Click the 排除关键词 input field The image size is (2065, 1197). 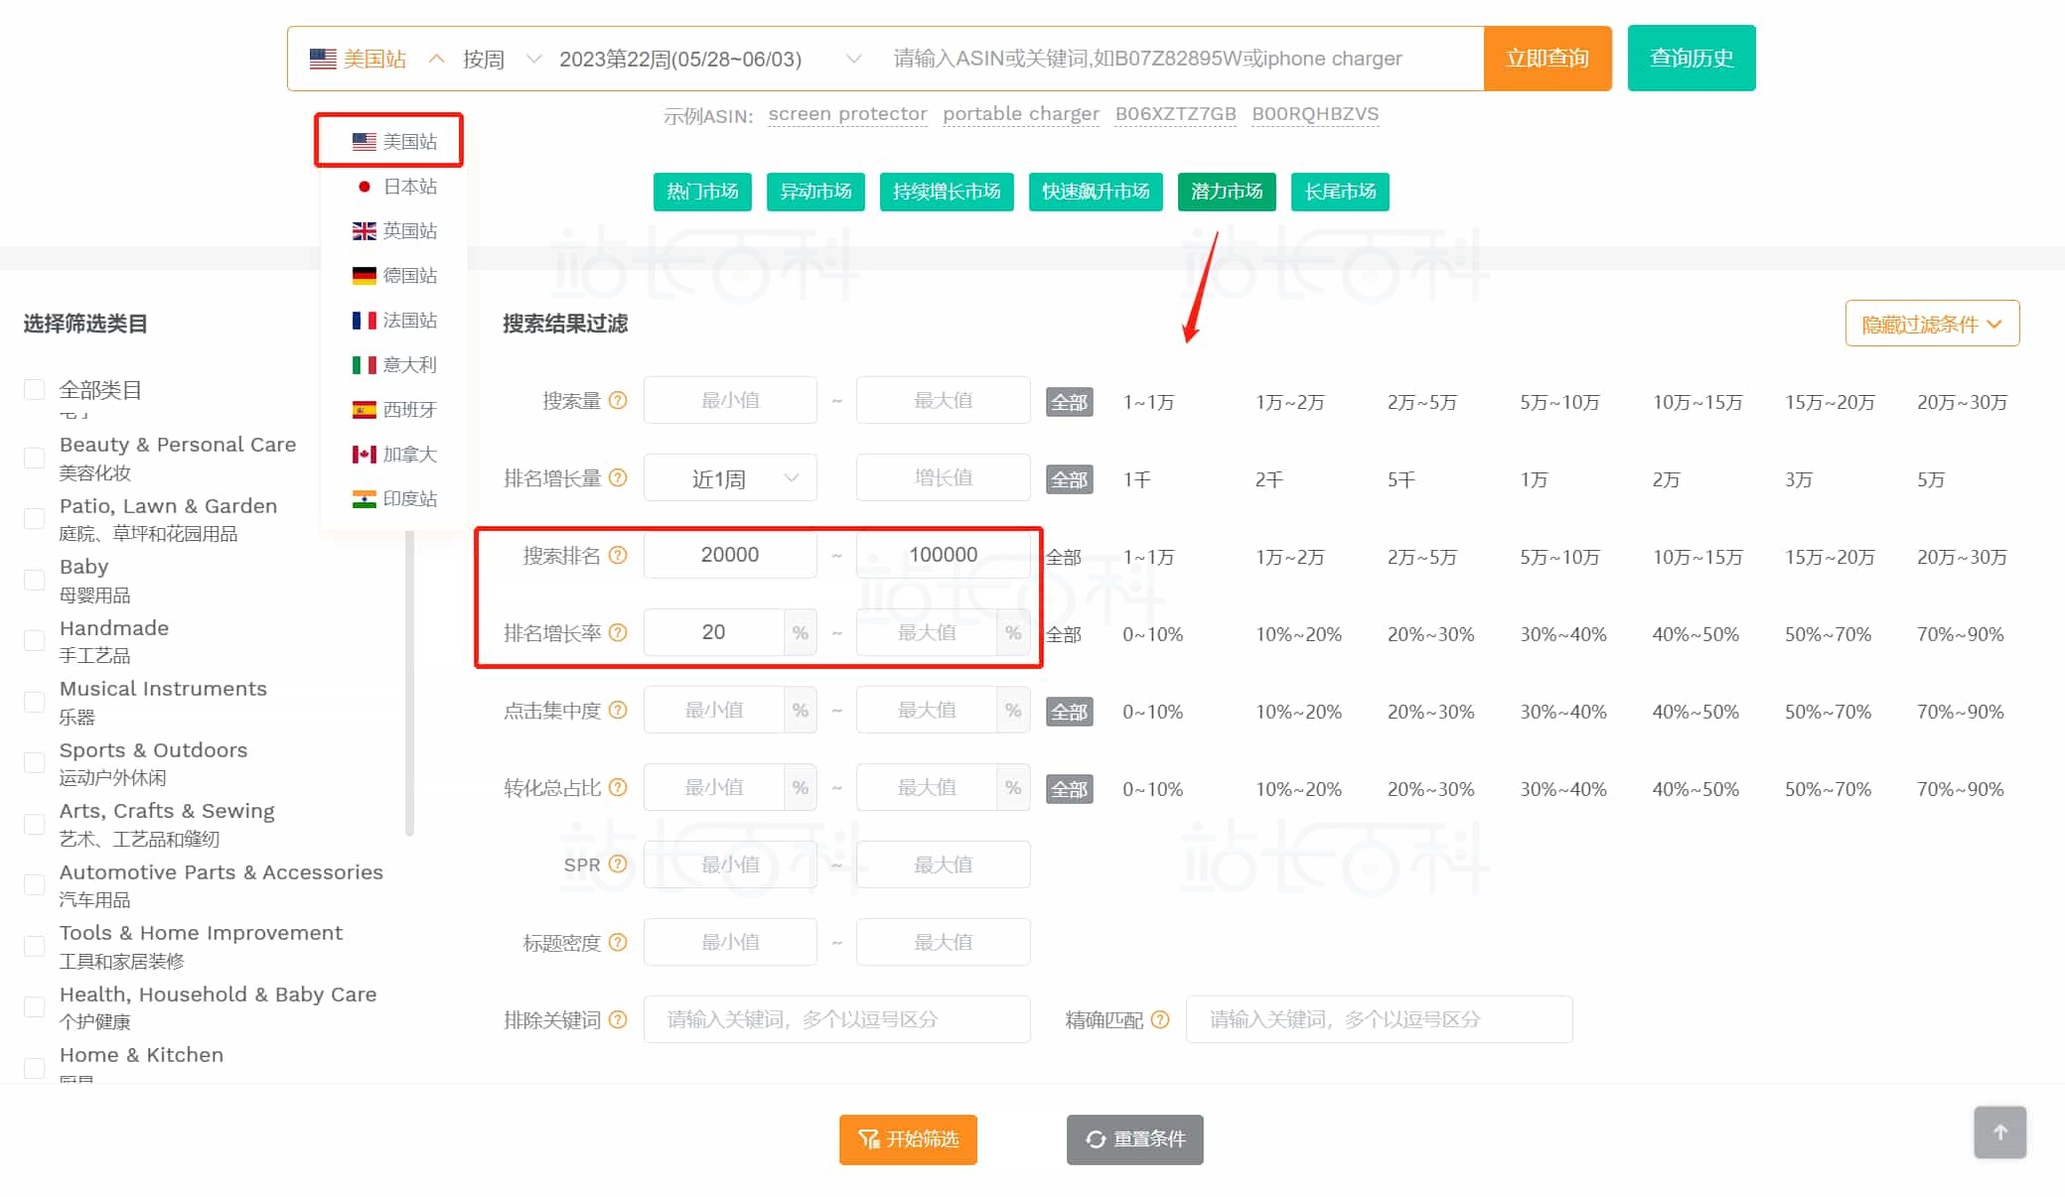836,1018
